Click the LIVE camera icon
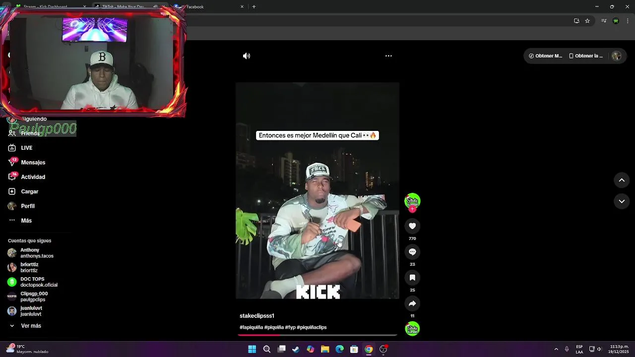The image size is (635, 357). click(x=12, y=148)
